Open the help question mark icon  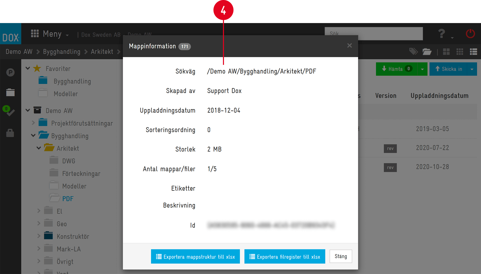(x=441, y=33)
